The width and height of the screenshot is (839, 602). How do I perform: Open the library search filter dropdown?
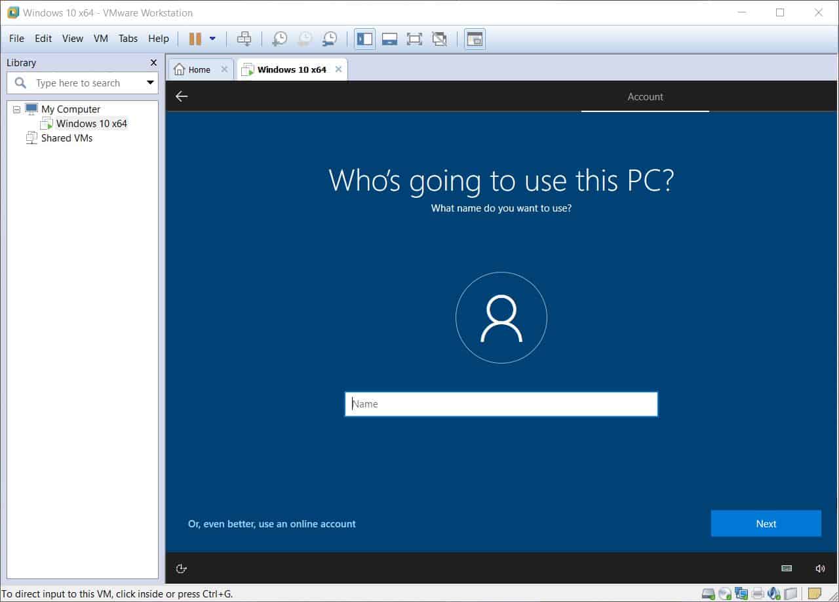pyautogui.click(x=150, y=83)
